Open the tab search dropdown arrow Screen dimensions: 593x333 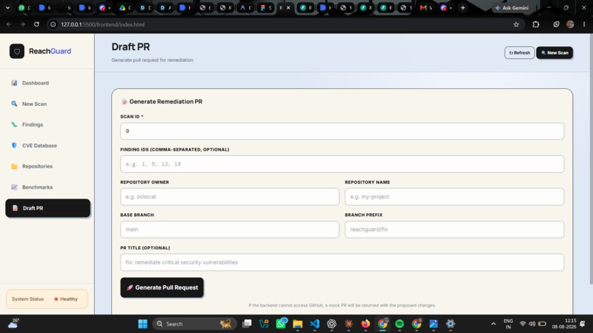pyautogui.click(x=7, y=7)
